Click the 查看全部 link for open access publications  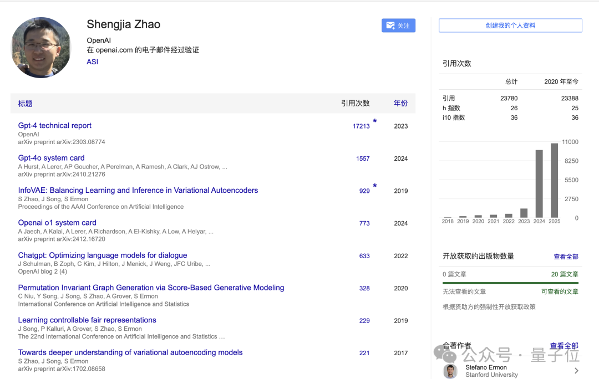566,256
